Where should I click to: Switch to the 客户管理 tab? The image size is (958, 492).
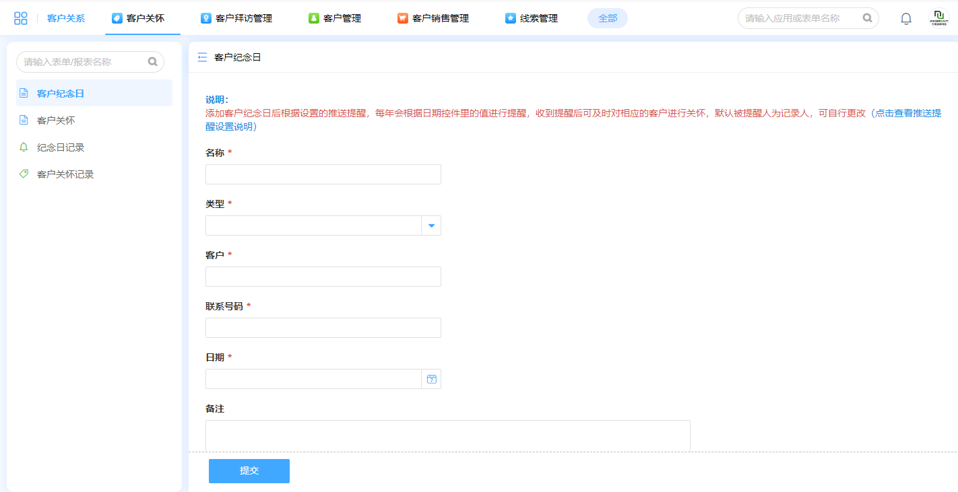[x=335, y=18]
